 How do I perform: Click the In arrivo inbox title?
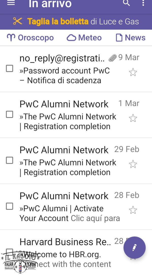50,4
